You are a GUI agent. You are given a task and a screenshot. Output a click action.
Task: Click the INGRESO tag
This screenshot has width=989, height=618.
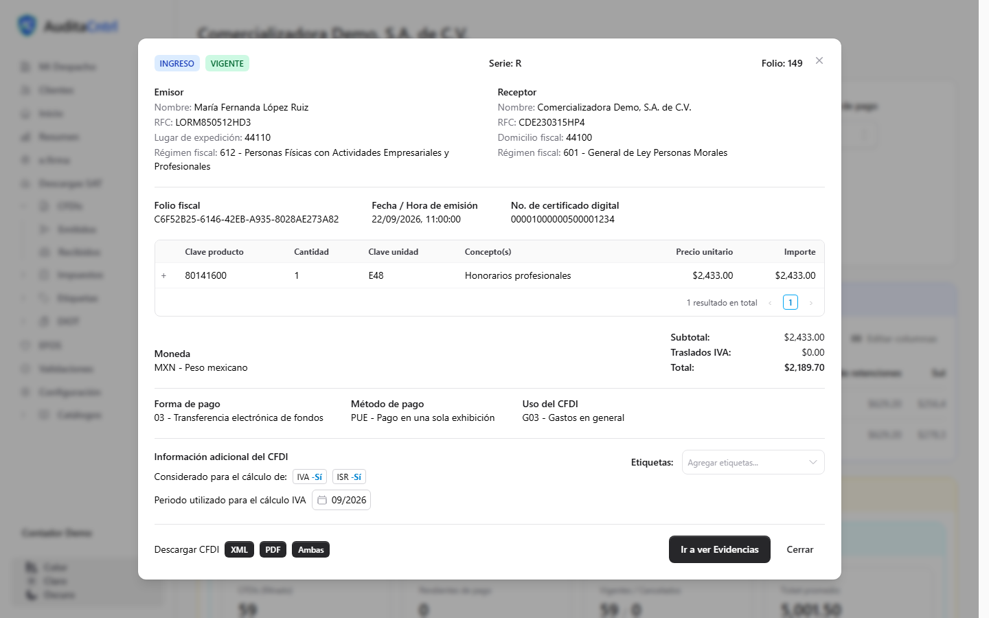pos(177,63)
